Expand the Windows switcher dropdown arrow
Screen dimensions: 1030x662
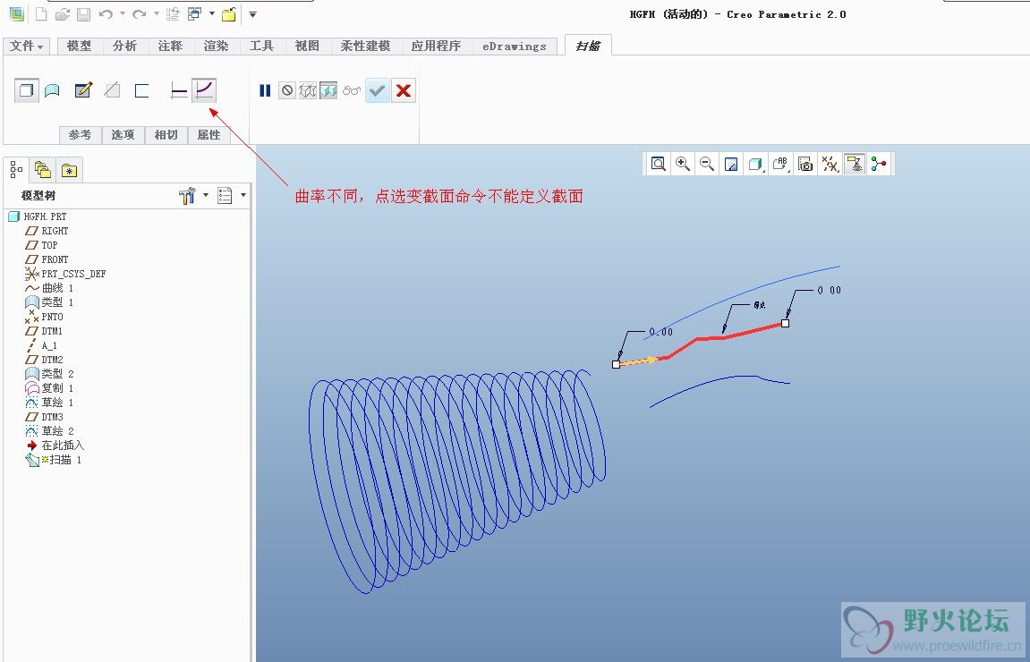211,13
